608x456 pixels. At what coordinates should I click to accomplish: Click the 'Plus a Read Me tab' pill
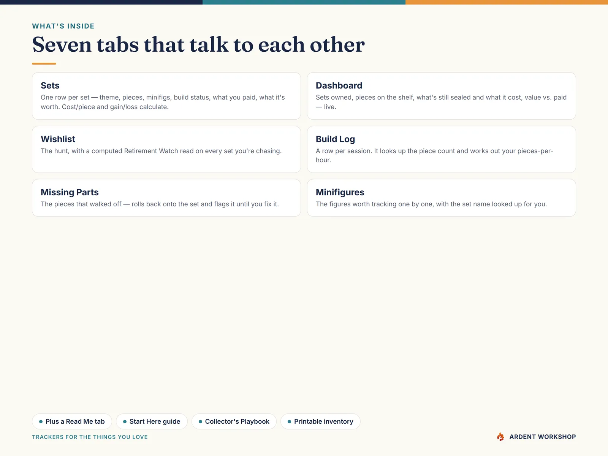72,421
